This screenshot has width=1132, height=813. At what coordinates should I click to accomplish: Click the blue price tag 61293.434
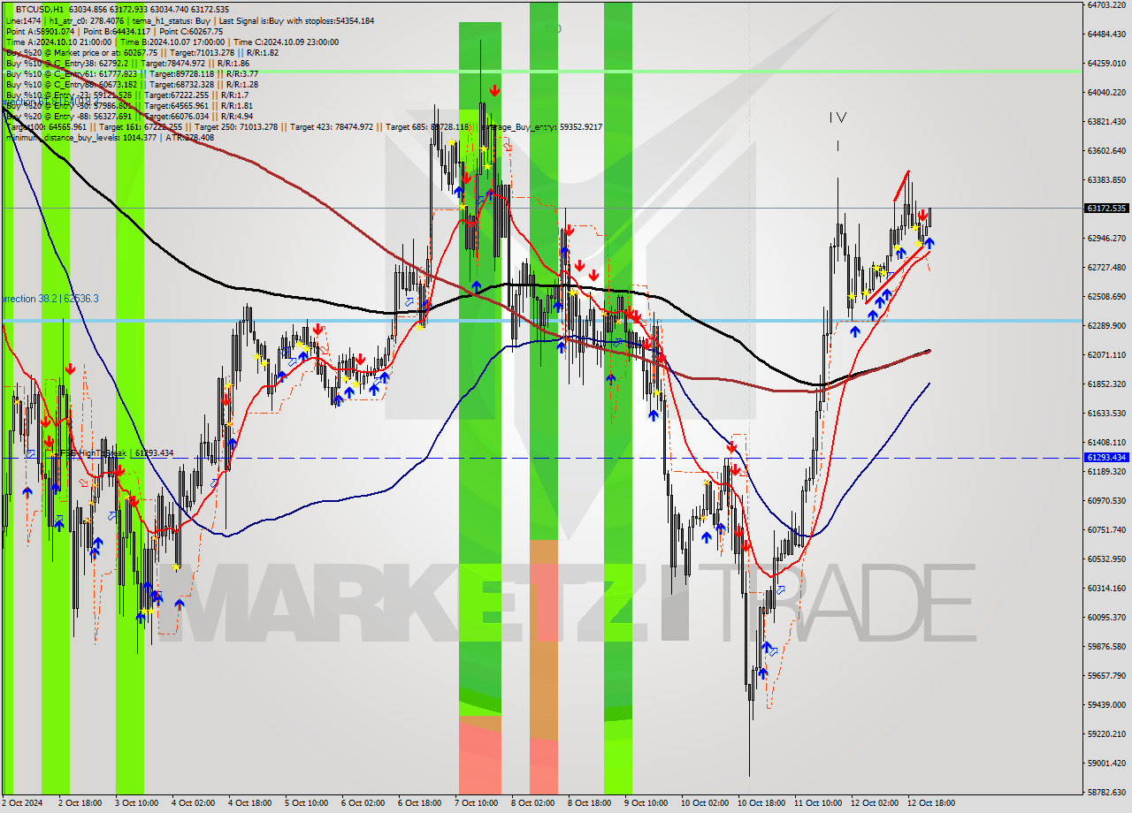point(1105,458)
